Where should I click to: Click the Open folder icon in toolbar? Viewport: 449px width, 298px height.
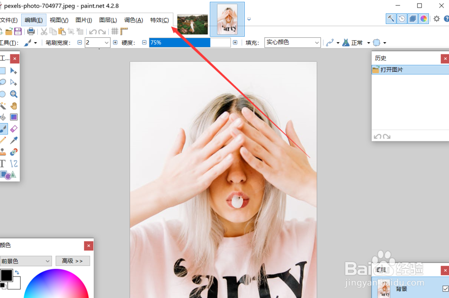point(9,31)
